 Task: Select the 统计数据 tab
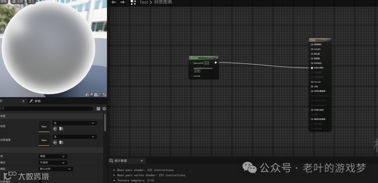[x=120, y=161]
